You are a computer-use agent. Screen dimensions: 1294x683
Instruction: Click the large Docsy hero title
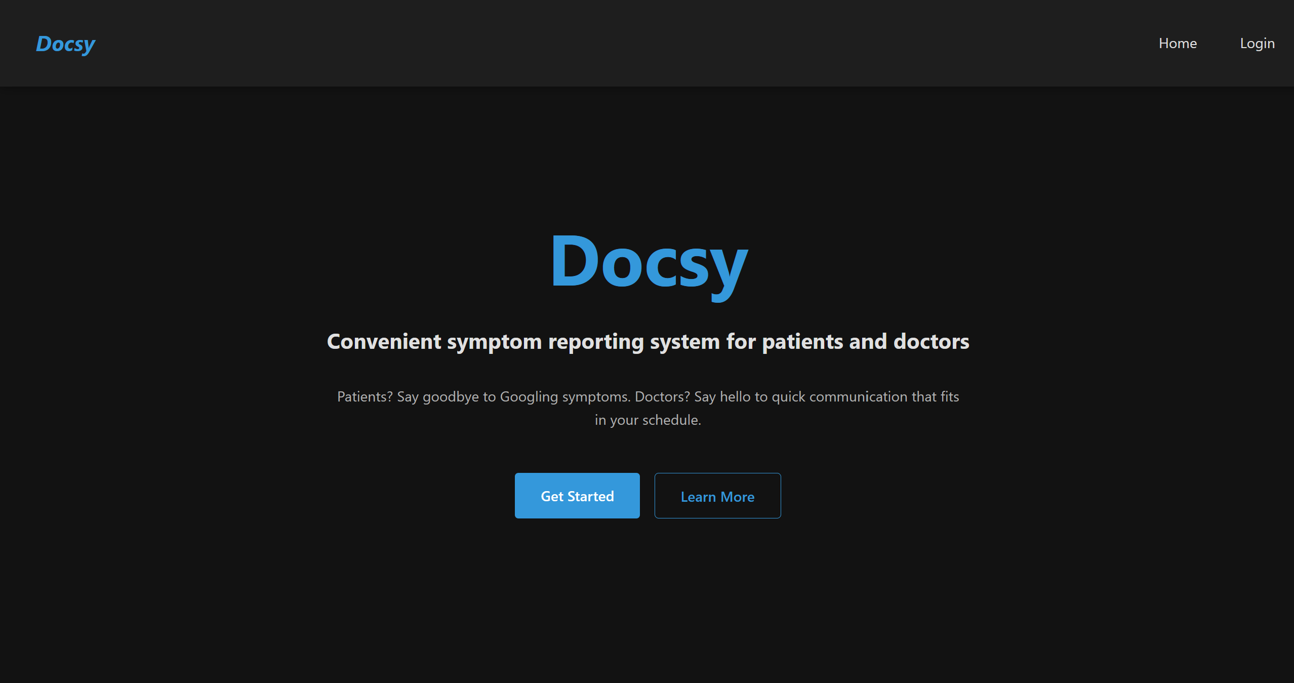[649, 265]
